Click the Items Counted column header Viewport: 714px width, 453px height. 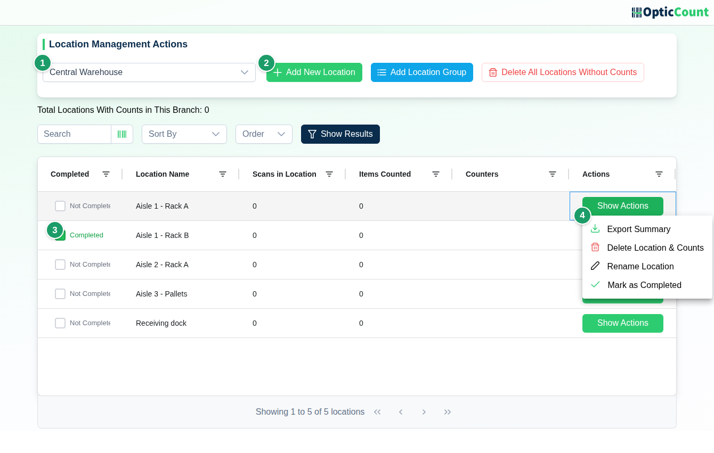pyautogui.click(x=385, y=174)
